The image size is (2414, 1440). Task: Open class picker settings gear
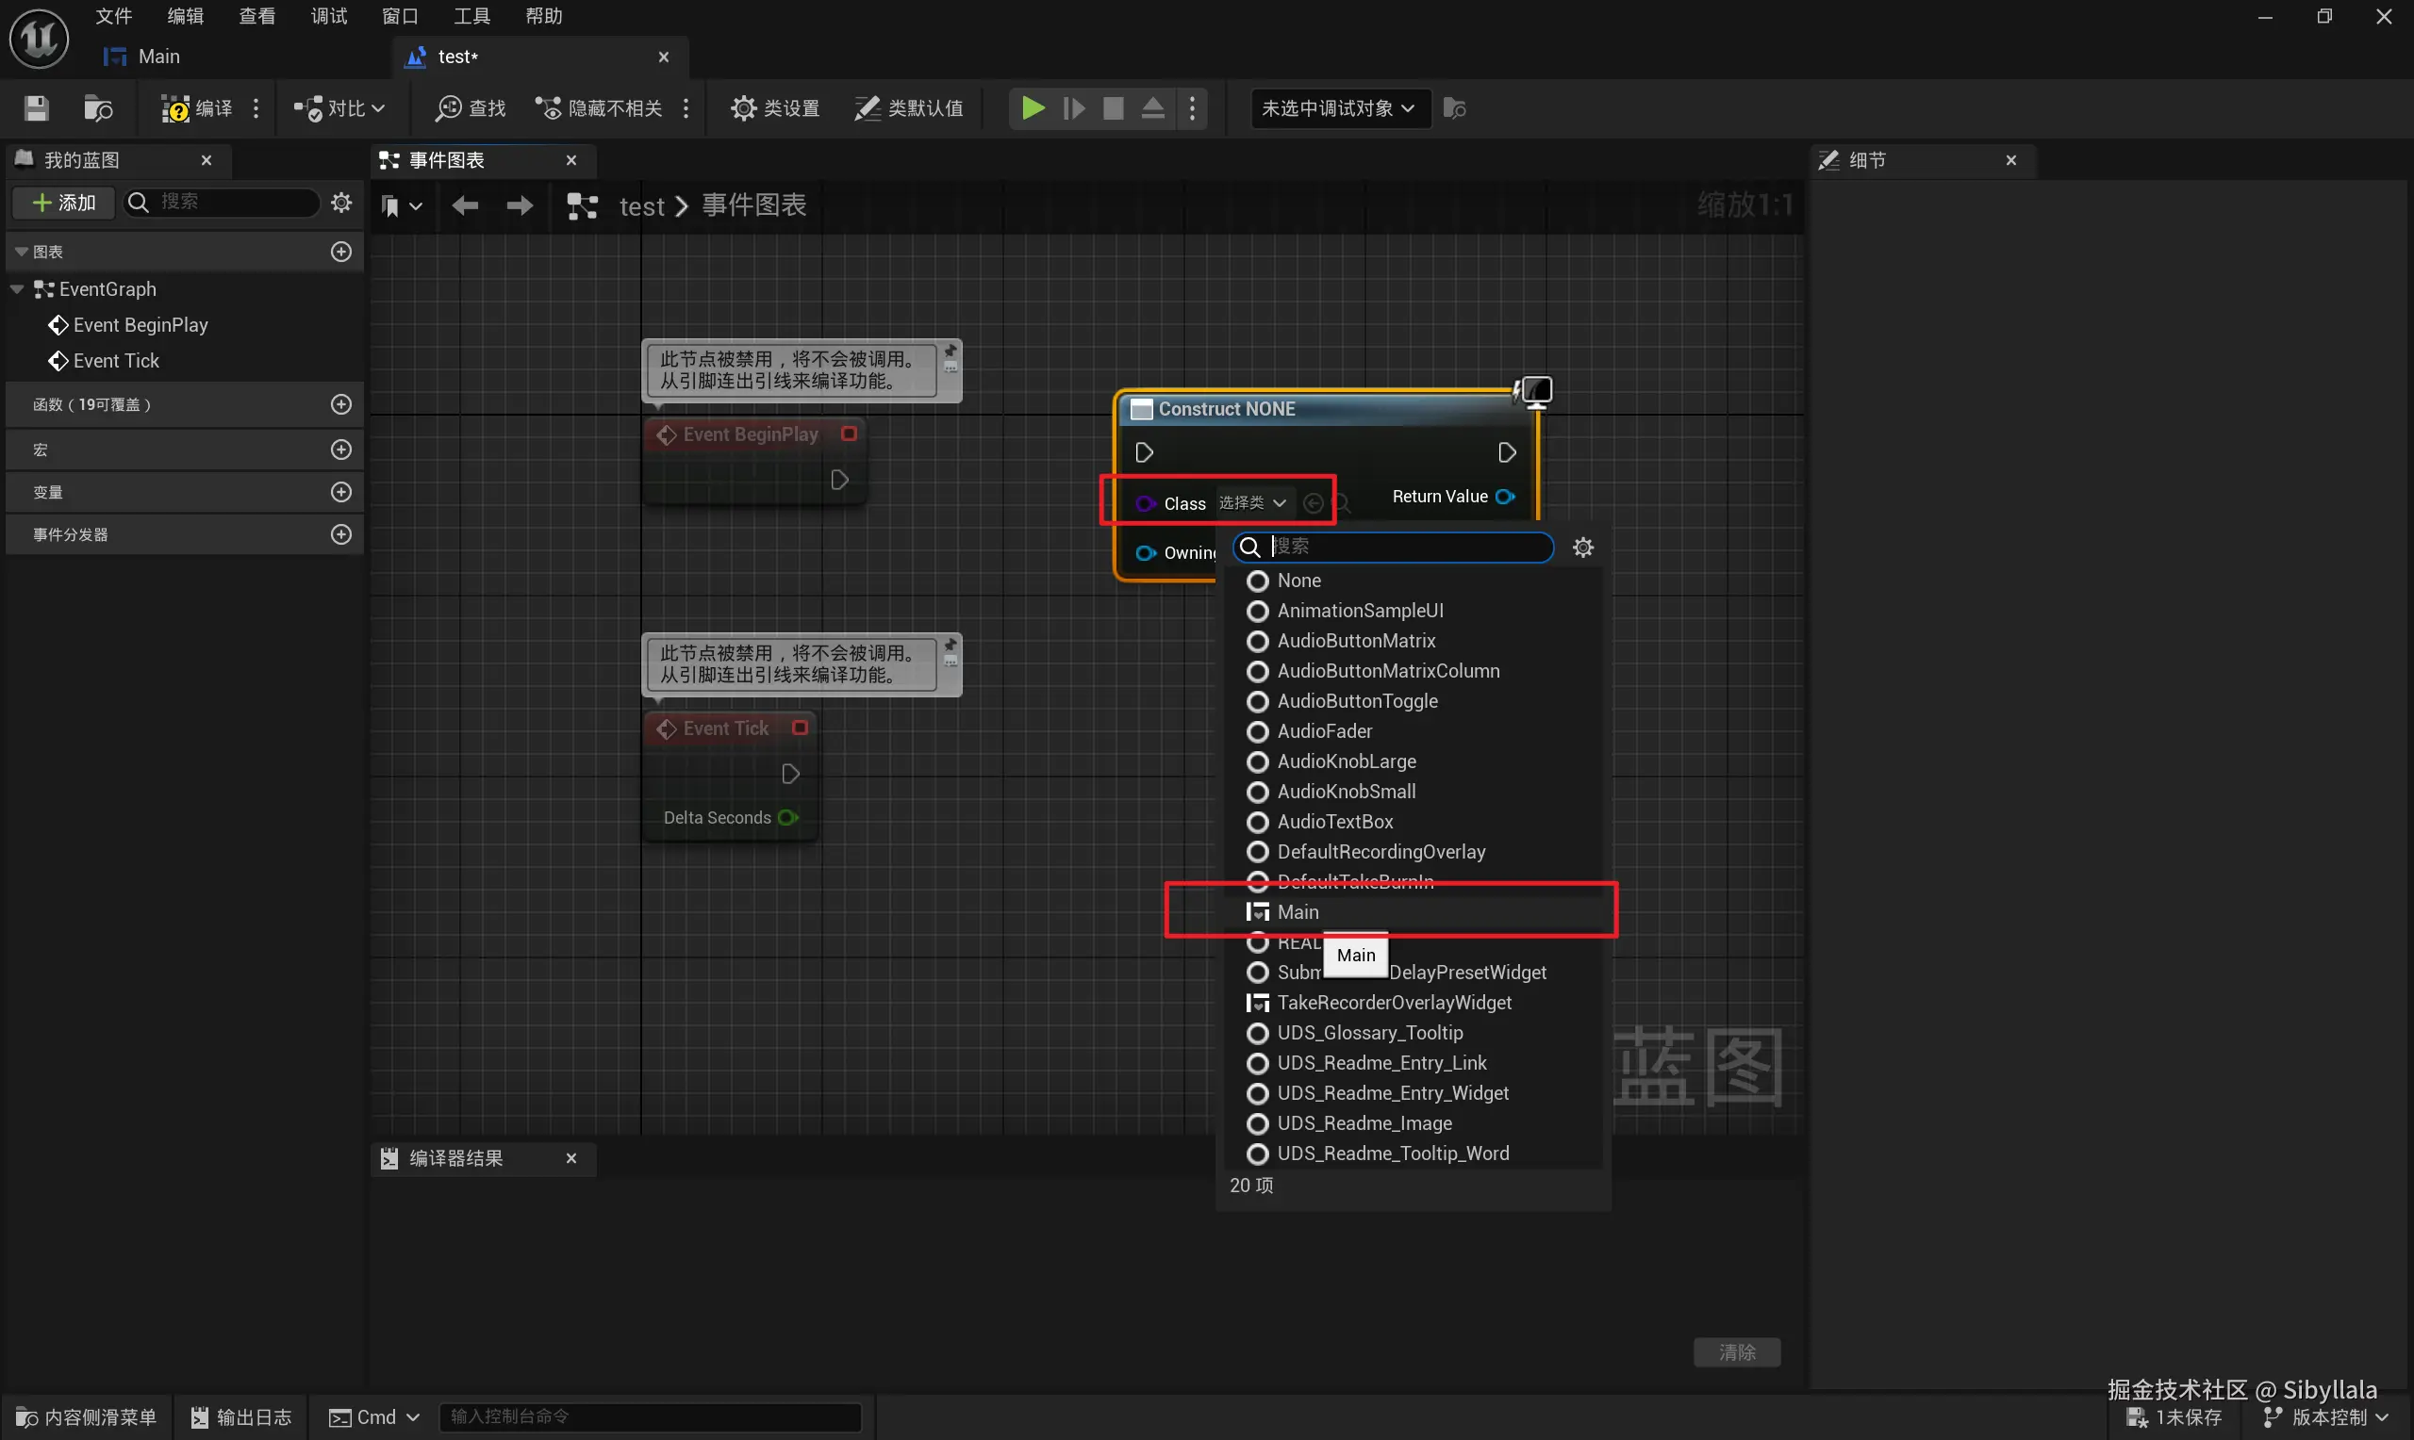click(1583, 548)
